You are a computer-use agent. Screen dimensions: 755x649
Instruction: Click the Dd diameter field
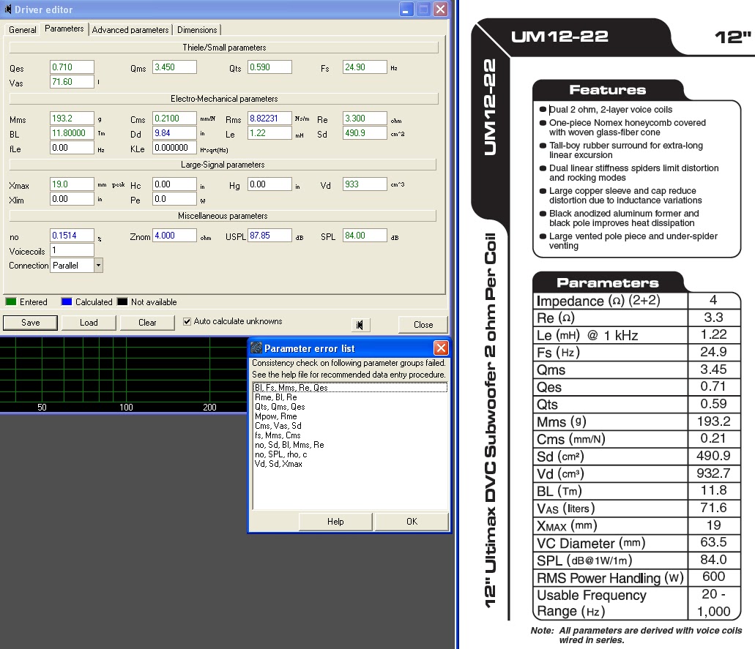pos(174,132)
